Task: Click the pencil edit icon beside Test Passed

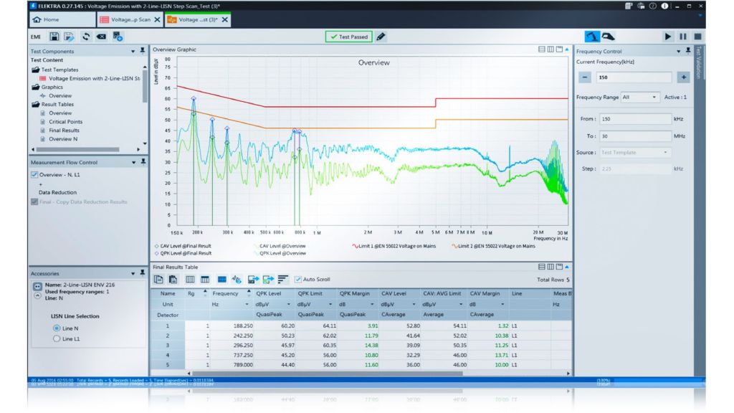Action: (381, 36)
